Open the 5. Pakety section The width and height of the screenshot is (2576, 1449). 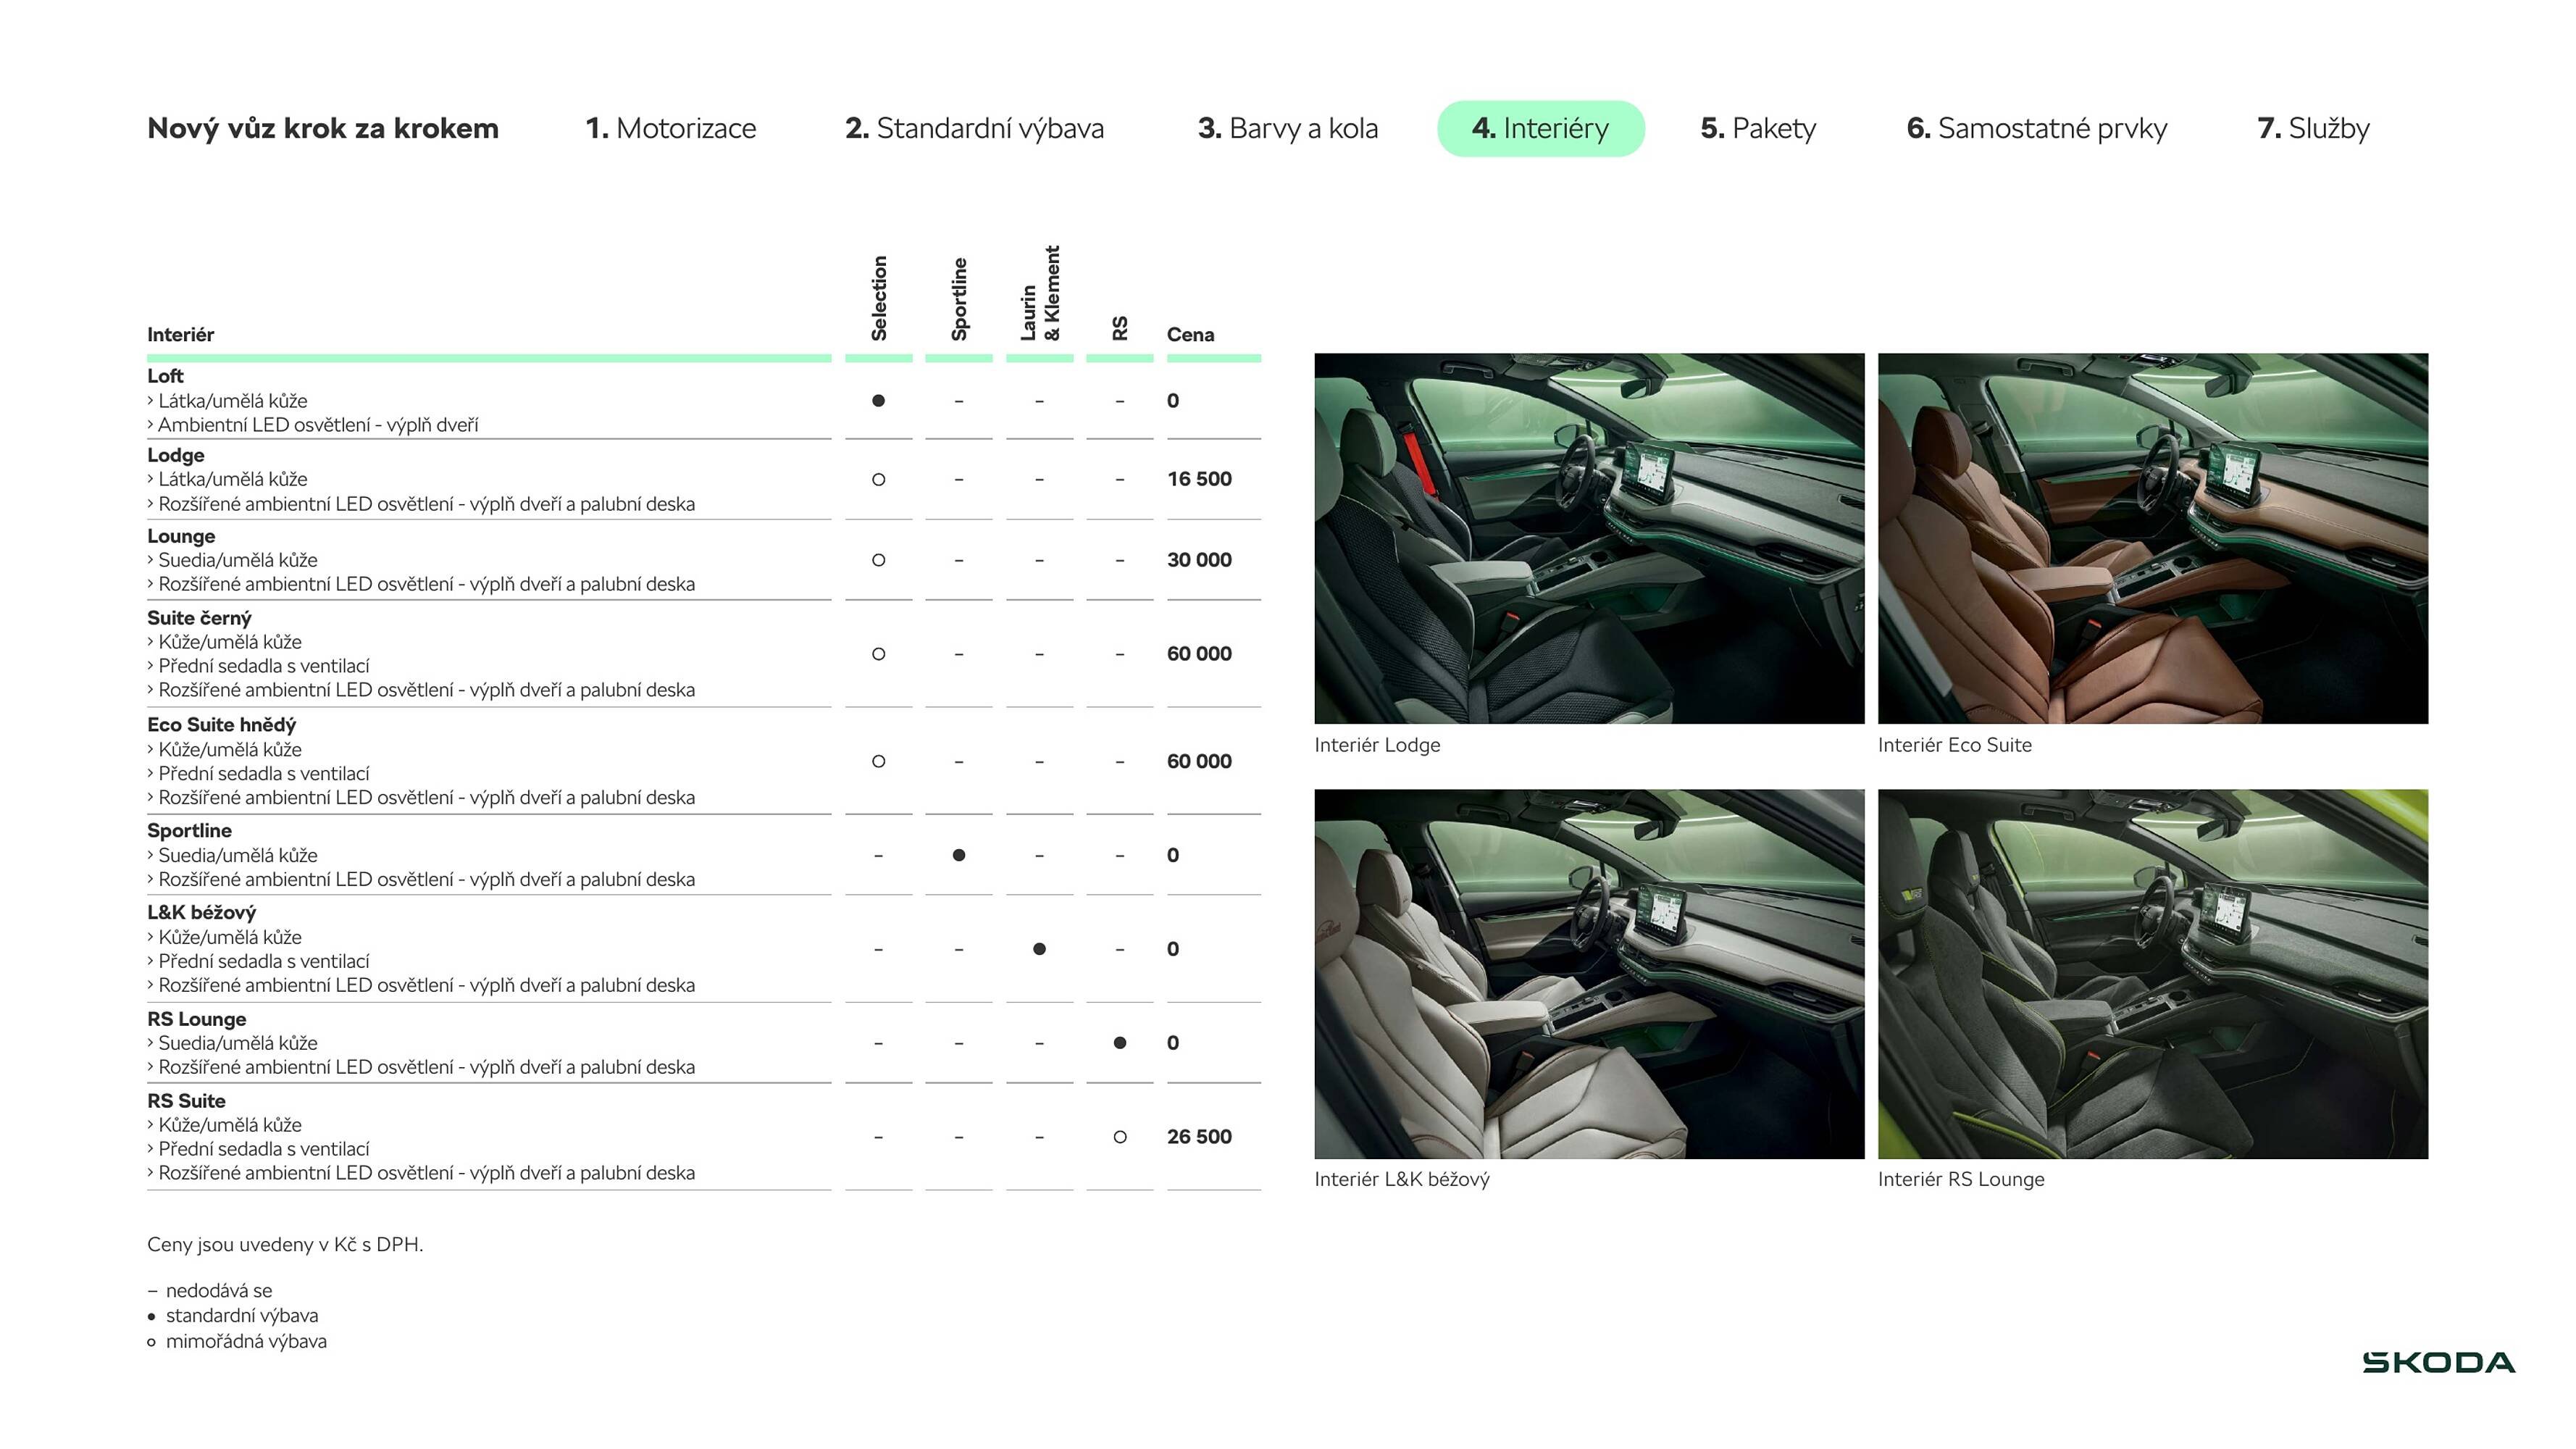[x=1757, y=128]
